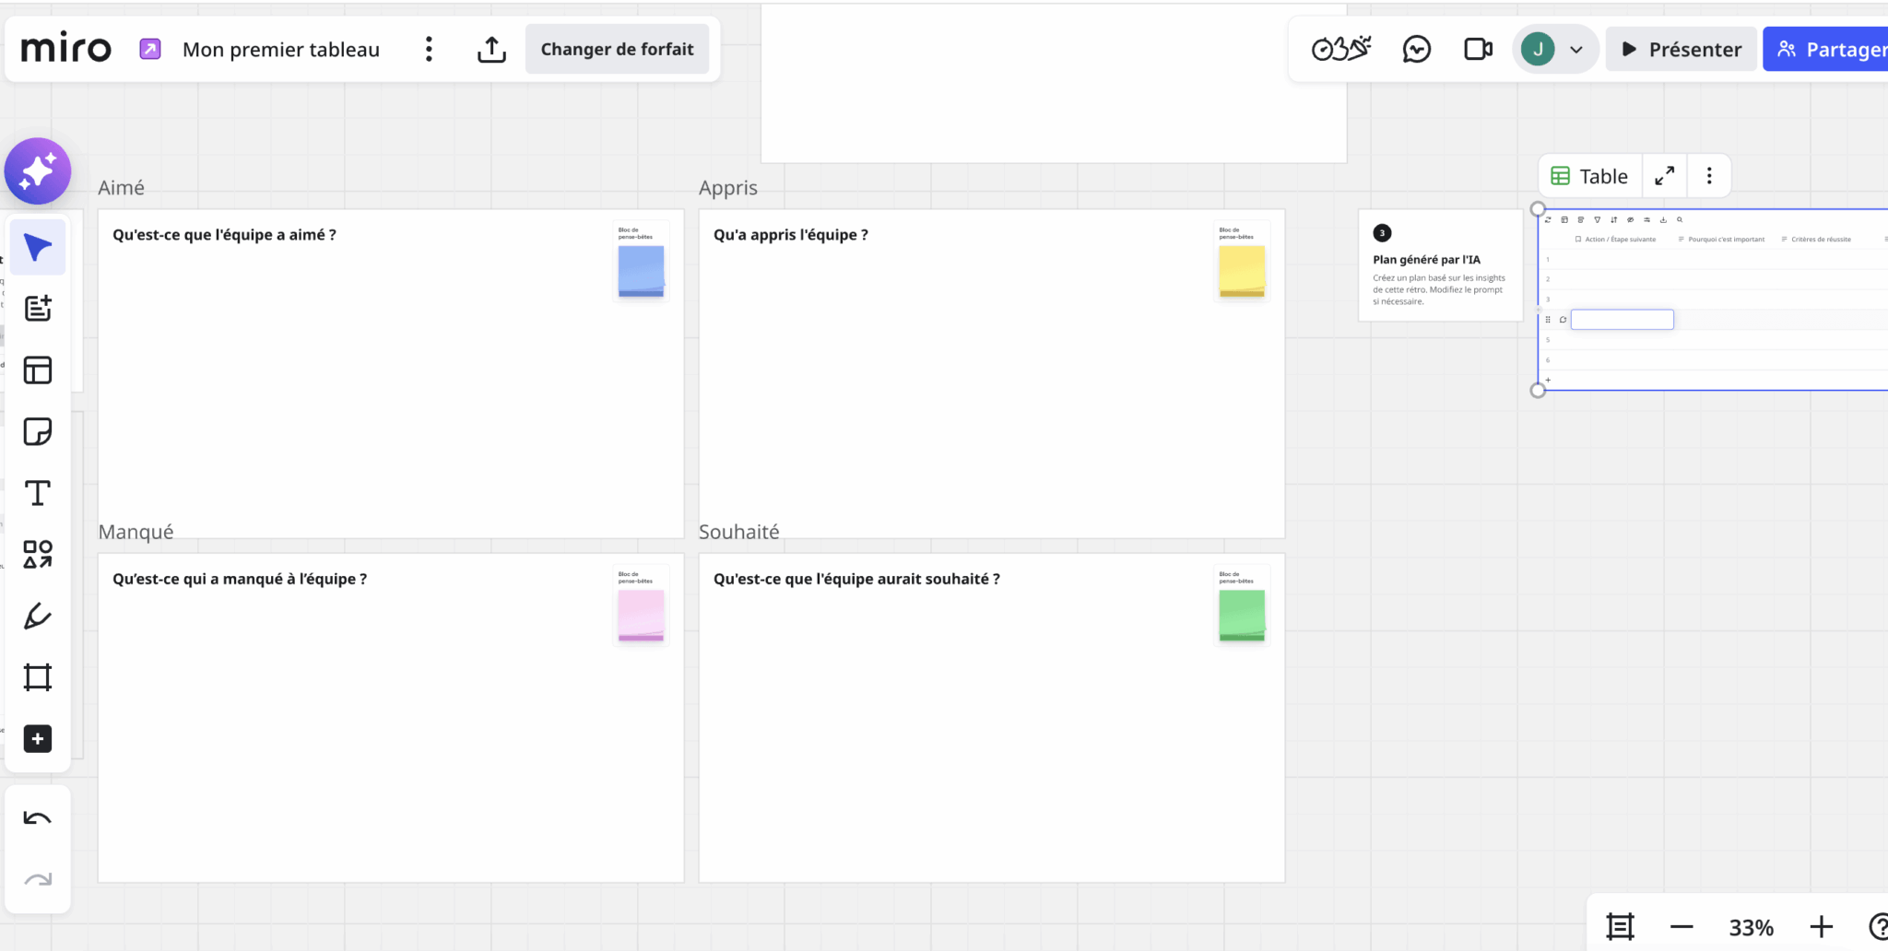The height and width of the screenshot is (951, 1888).
Task: Open shapes and lines tool
Action: [38, 554]
